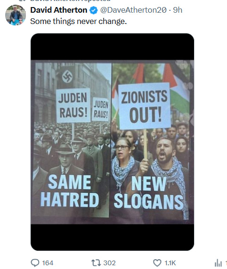
Task: Visit the @DaveAtherton20 handle link
Action: (x=133, y=10)
